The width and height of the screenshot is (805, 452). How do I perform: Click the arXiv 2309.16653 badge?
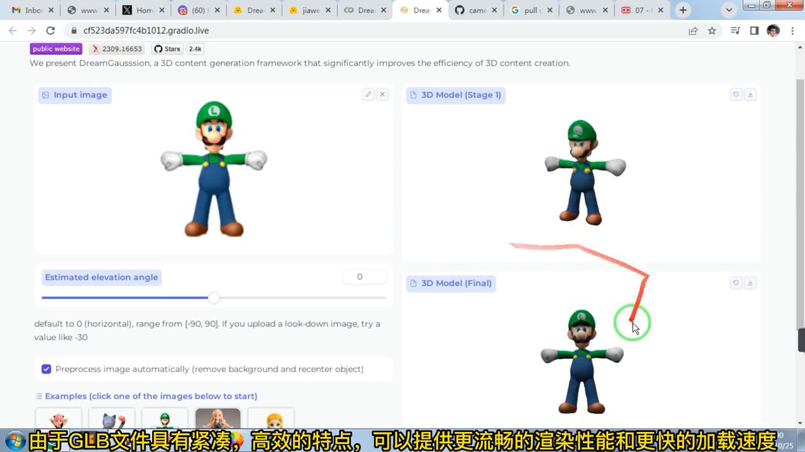[x=117, y=49]
